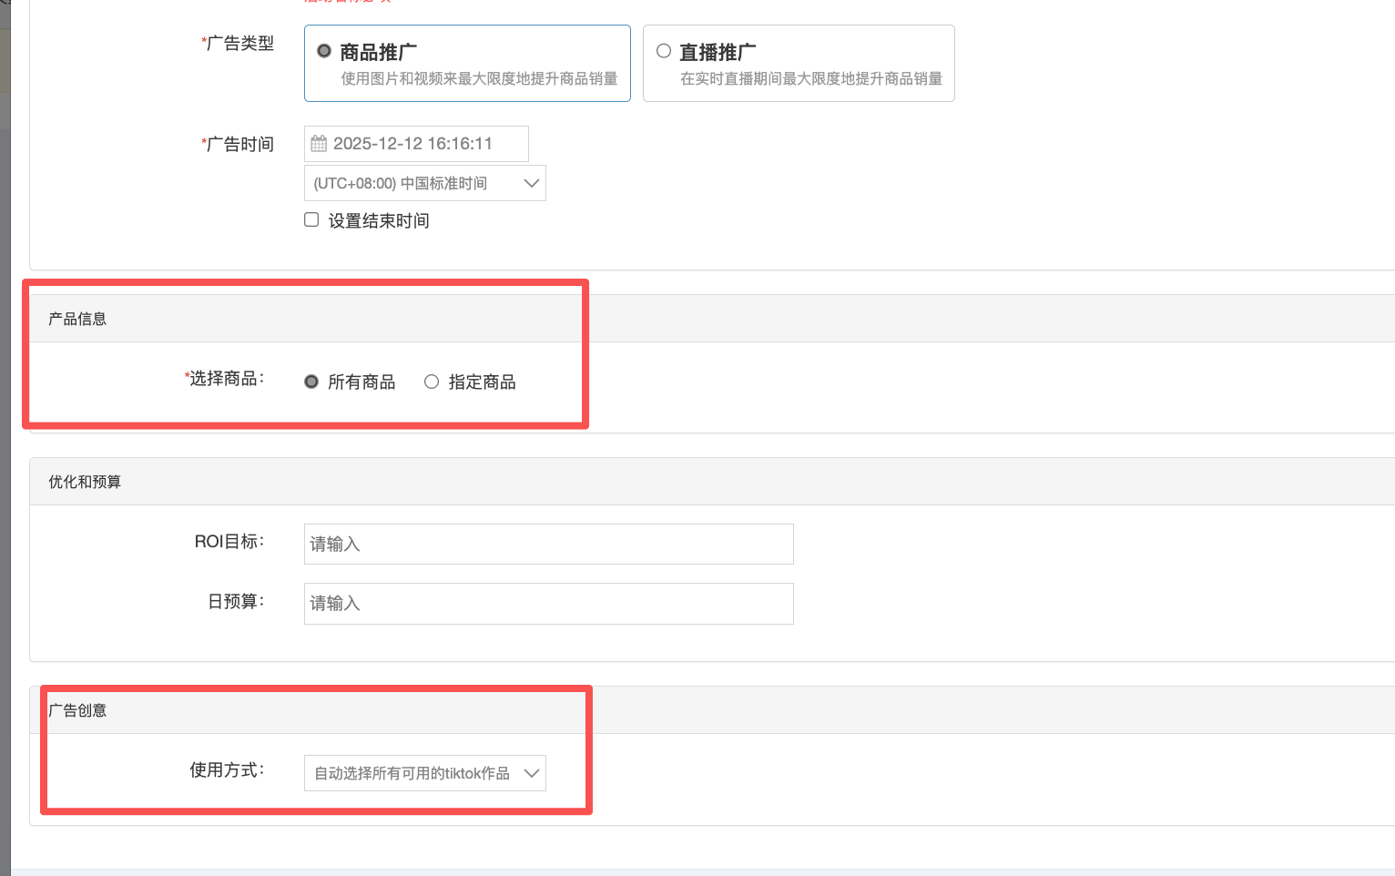
Task: Click the 设置结束时间 label text
Action: point(379,220)
